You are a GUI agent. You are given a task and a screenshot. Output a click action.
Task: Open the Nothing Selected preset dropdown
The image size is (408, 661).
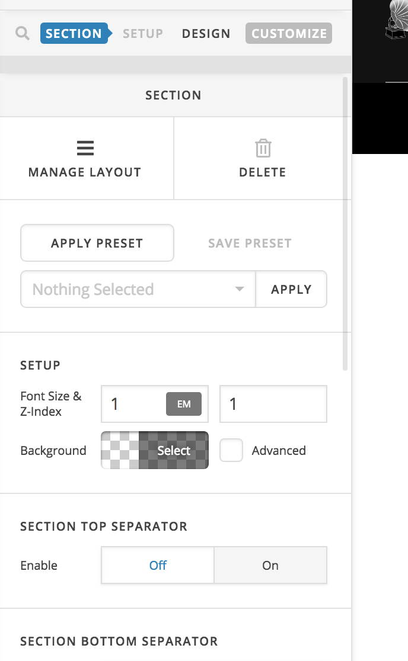[130, 290]
